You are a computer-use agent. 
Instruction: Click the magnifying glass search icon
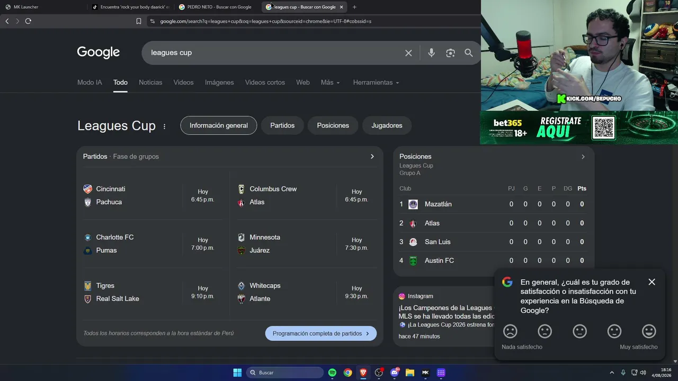coord(469,53)
